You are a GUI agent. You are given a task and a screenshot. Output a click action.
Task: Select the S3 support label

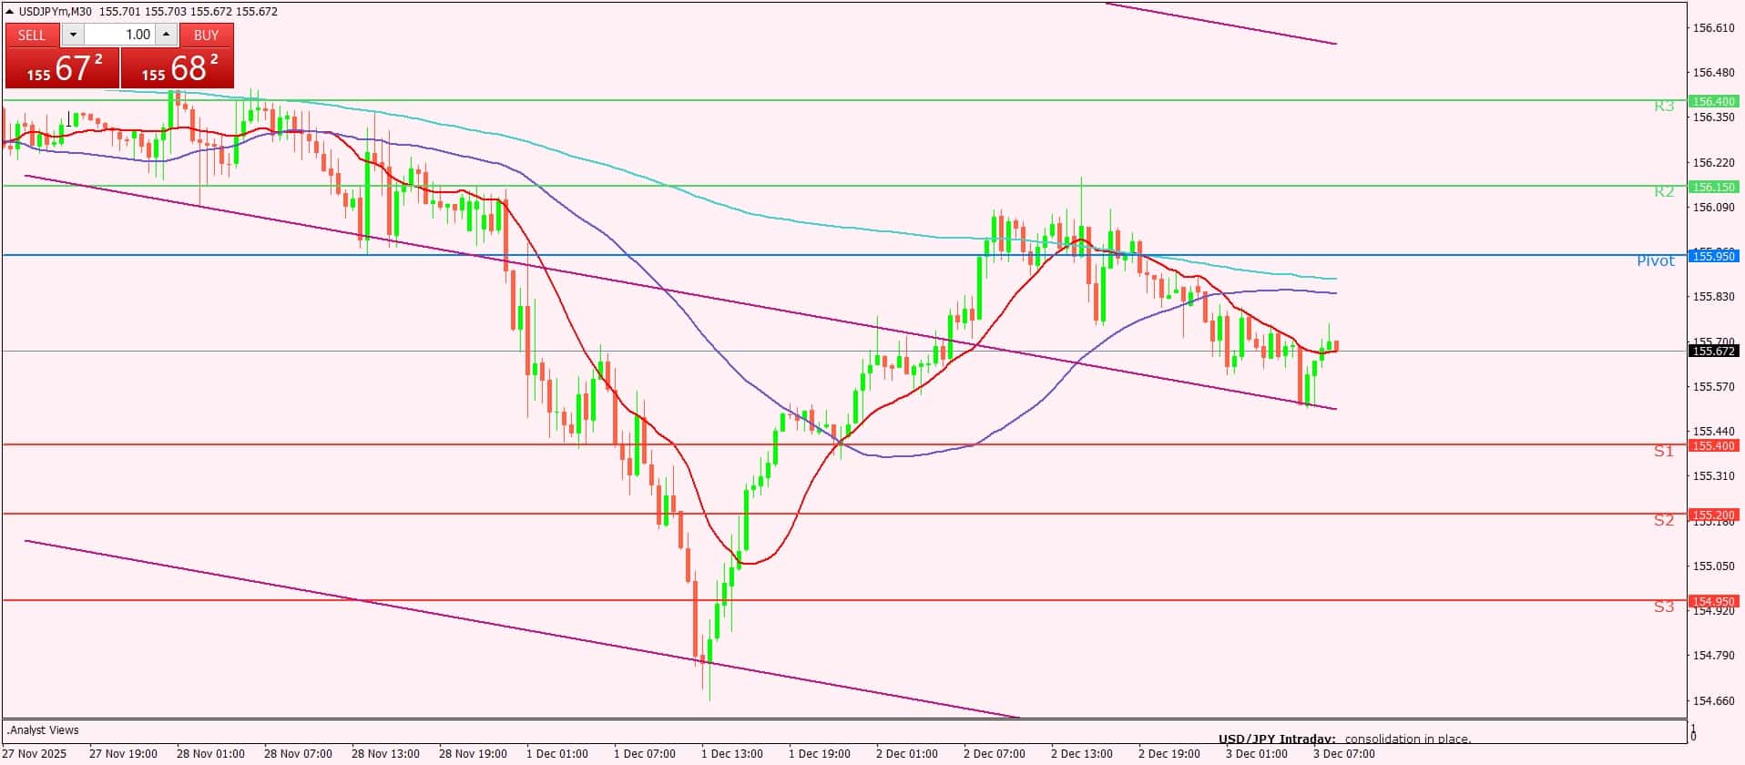pyautogui.click(x=1664, y=607)
